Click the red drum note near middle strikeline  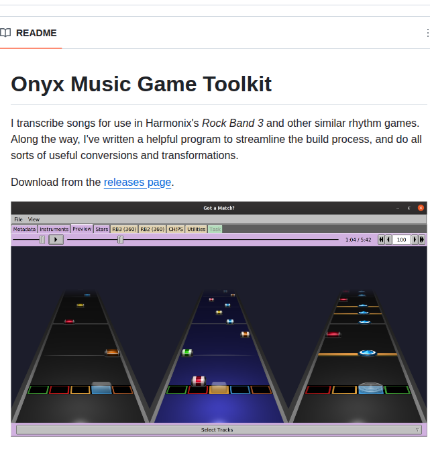[199, 381]
